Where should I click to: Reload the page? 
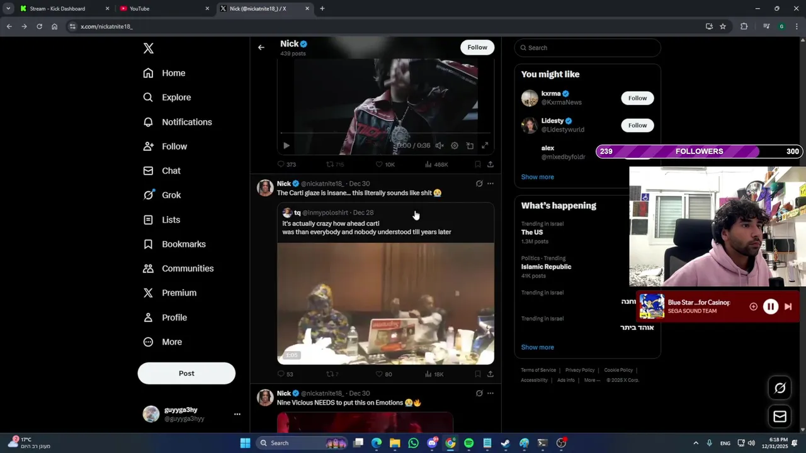click(x=39, y=26)
